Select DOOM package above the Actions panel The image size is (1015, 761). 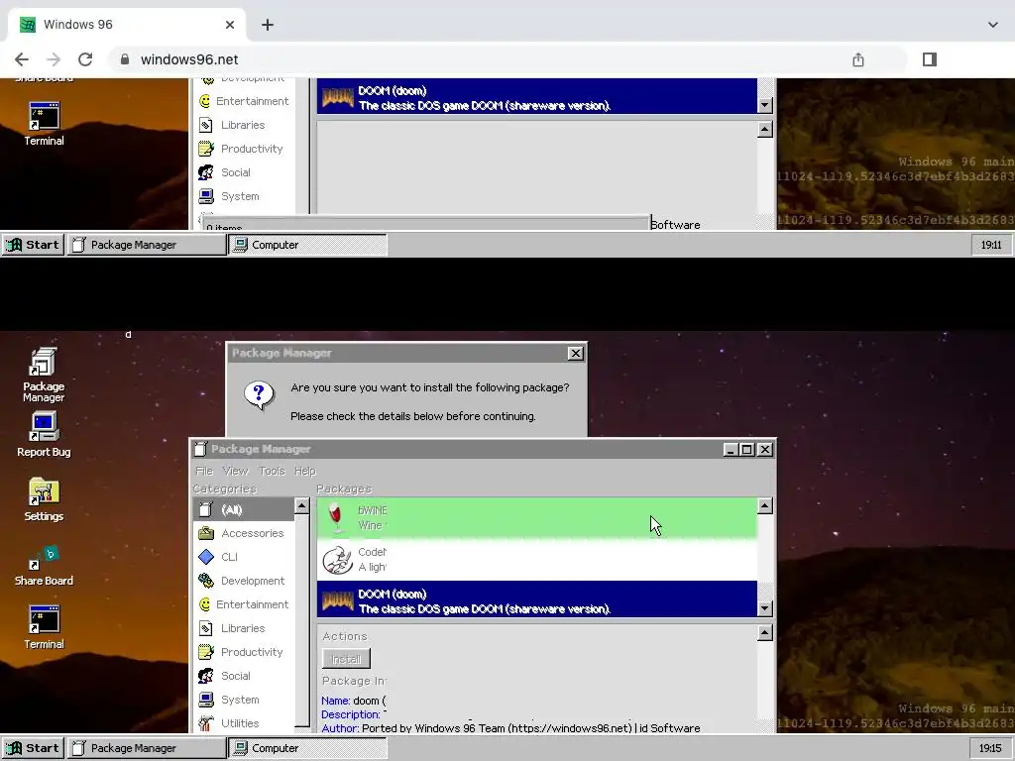coord(536,601)
